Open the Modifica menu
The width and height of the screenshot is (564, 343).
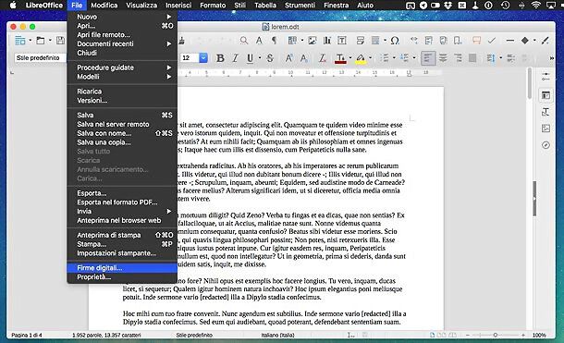(104, 5)
